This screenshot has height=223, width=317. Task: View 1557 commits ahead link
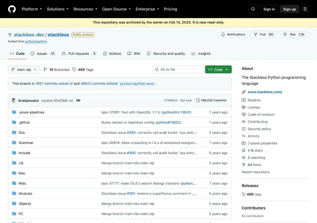pos(54,83)
